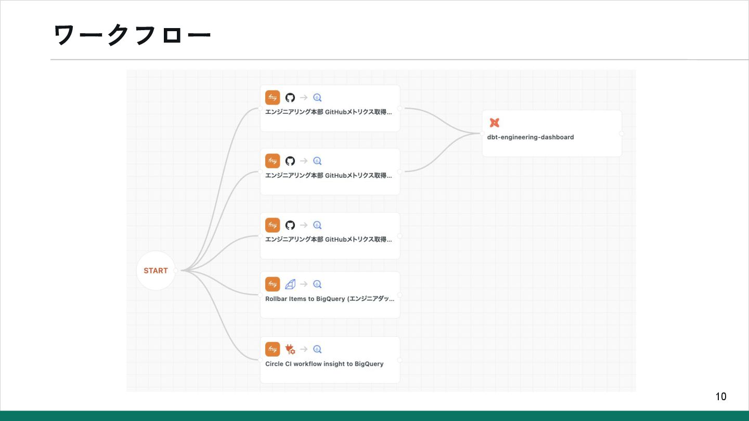The width and height of the screenshot is (749, 421).
Task: Click output port of Circle CI node
Action: (x=400, y=360)
